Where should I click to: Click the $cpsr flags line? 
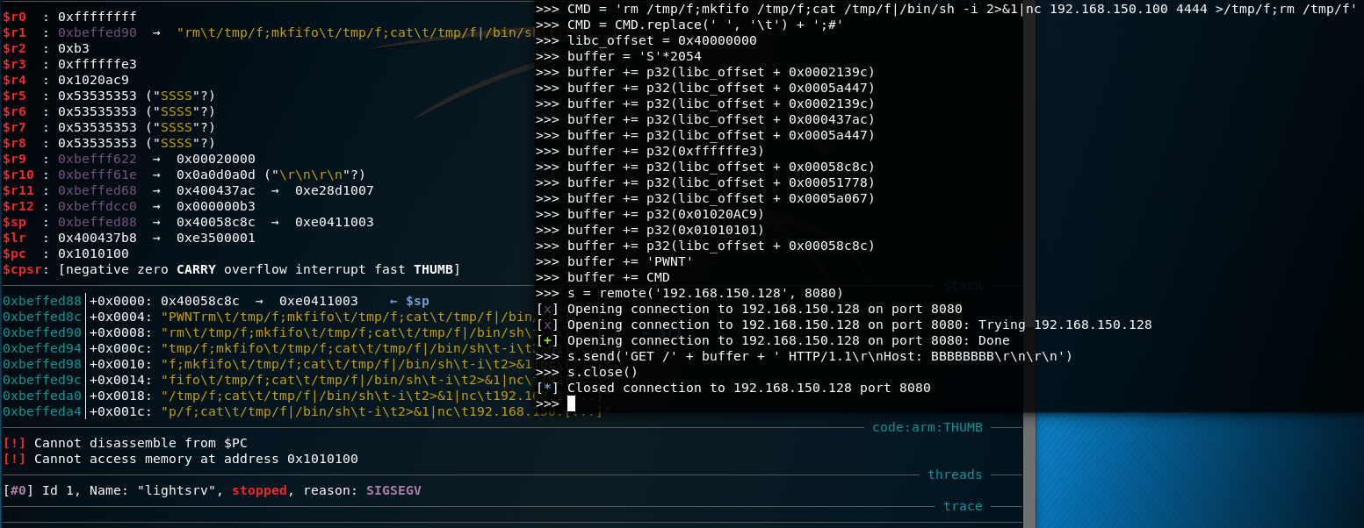231,269
